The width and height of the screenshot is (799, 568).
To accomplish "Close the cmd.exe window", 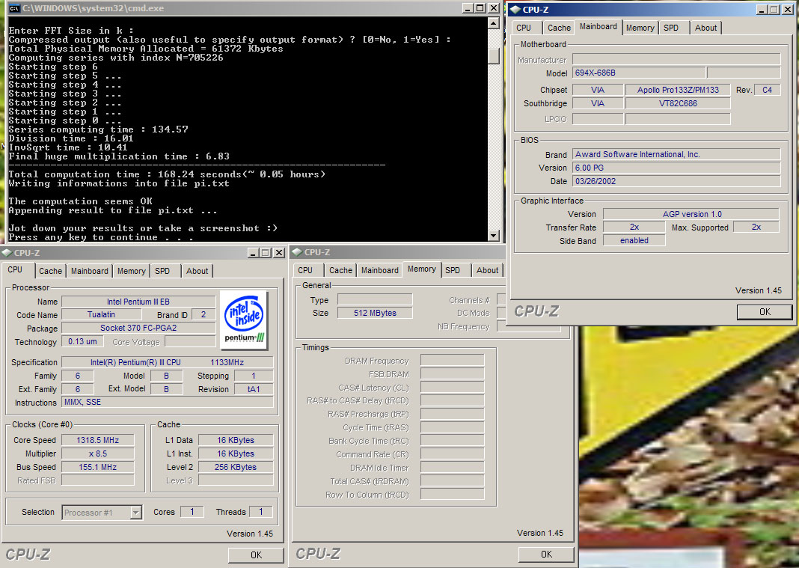I will [493, 7].
